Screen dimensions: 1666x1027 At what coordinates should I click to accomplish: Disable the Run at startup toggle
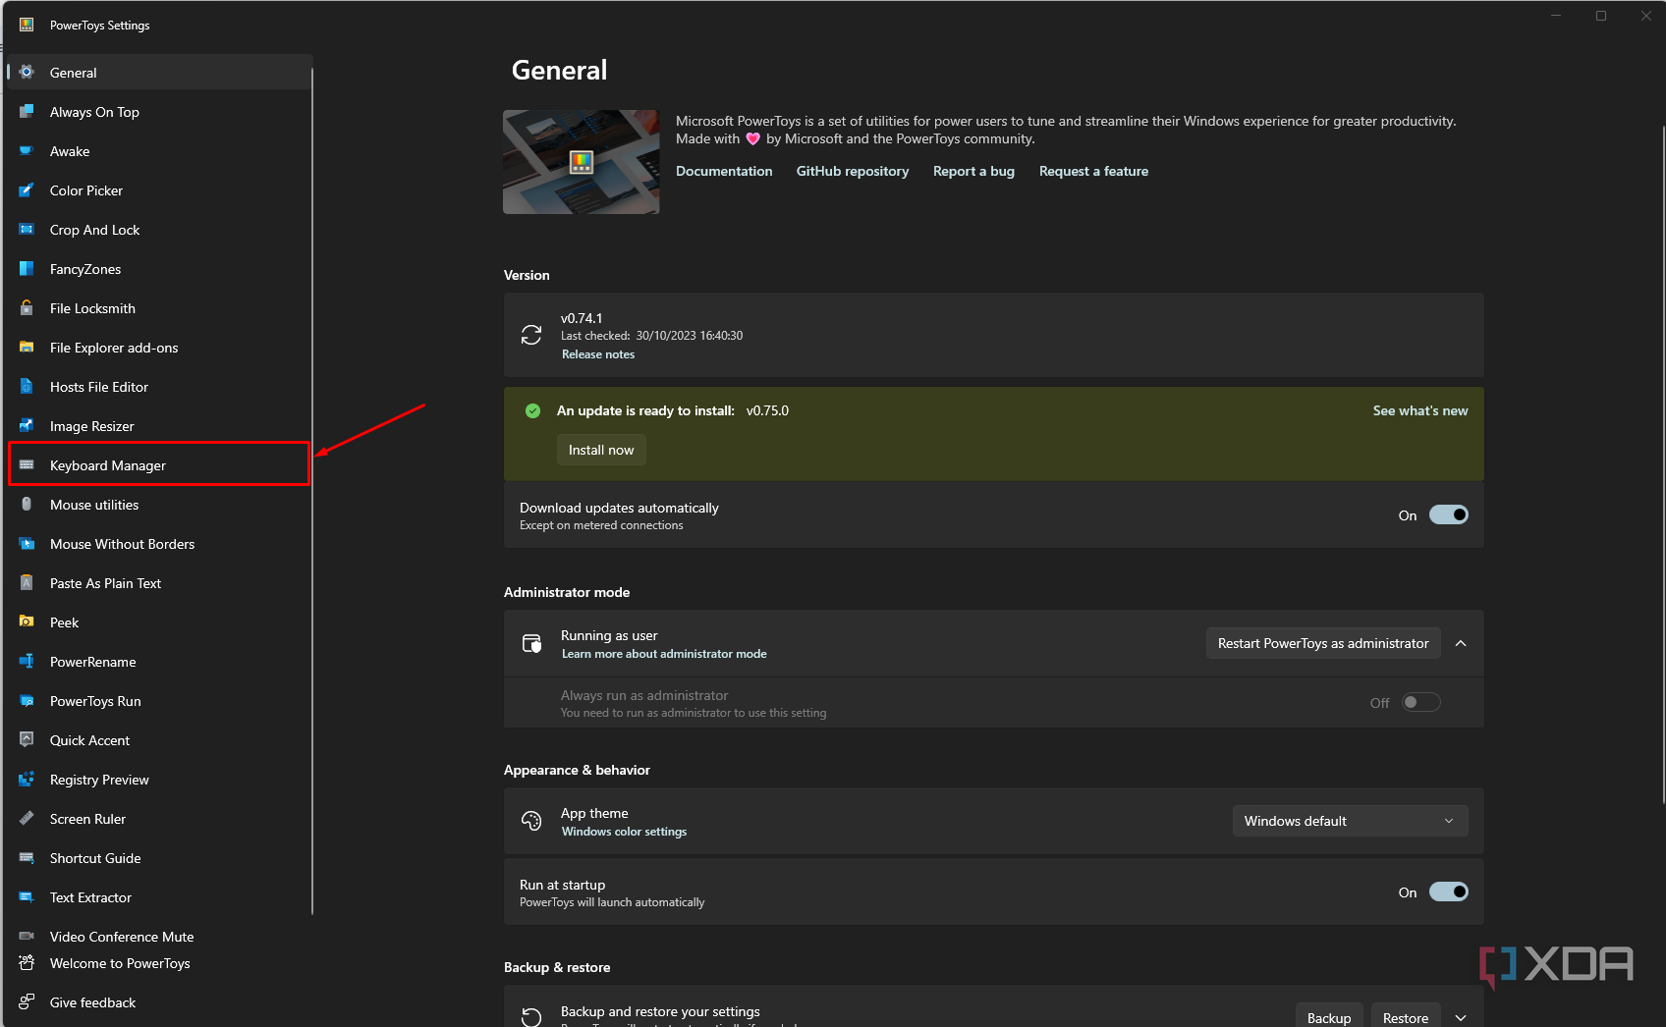coord(1448,892)
